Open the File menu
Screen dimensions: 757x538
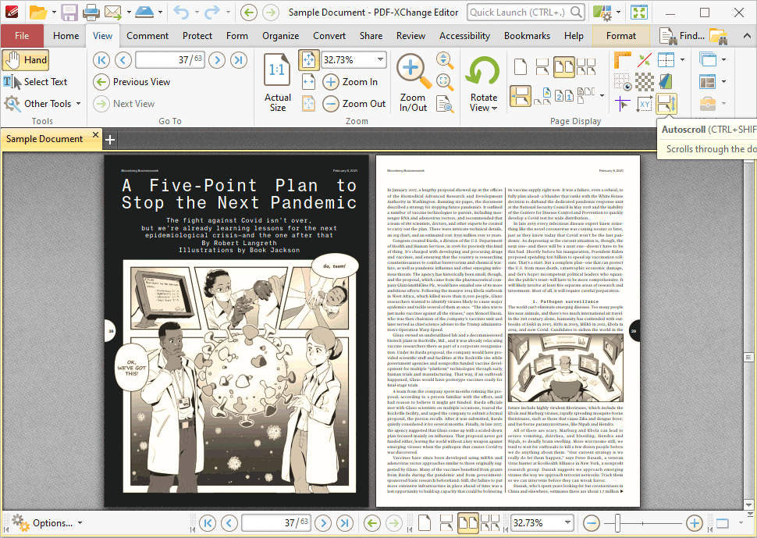coord(22,36)
